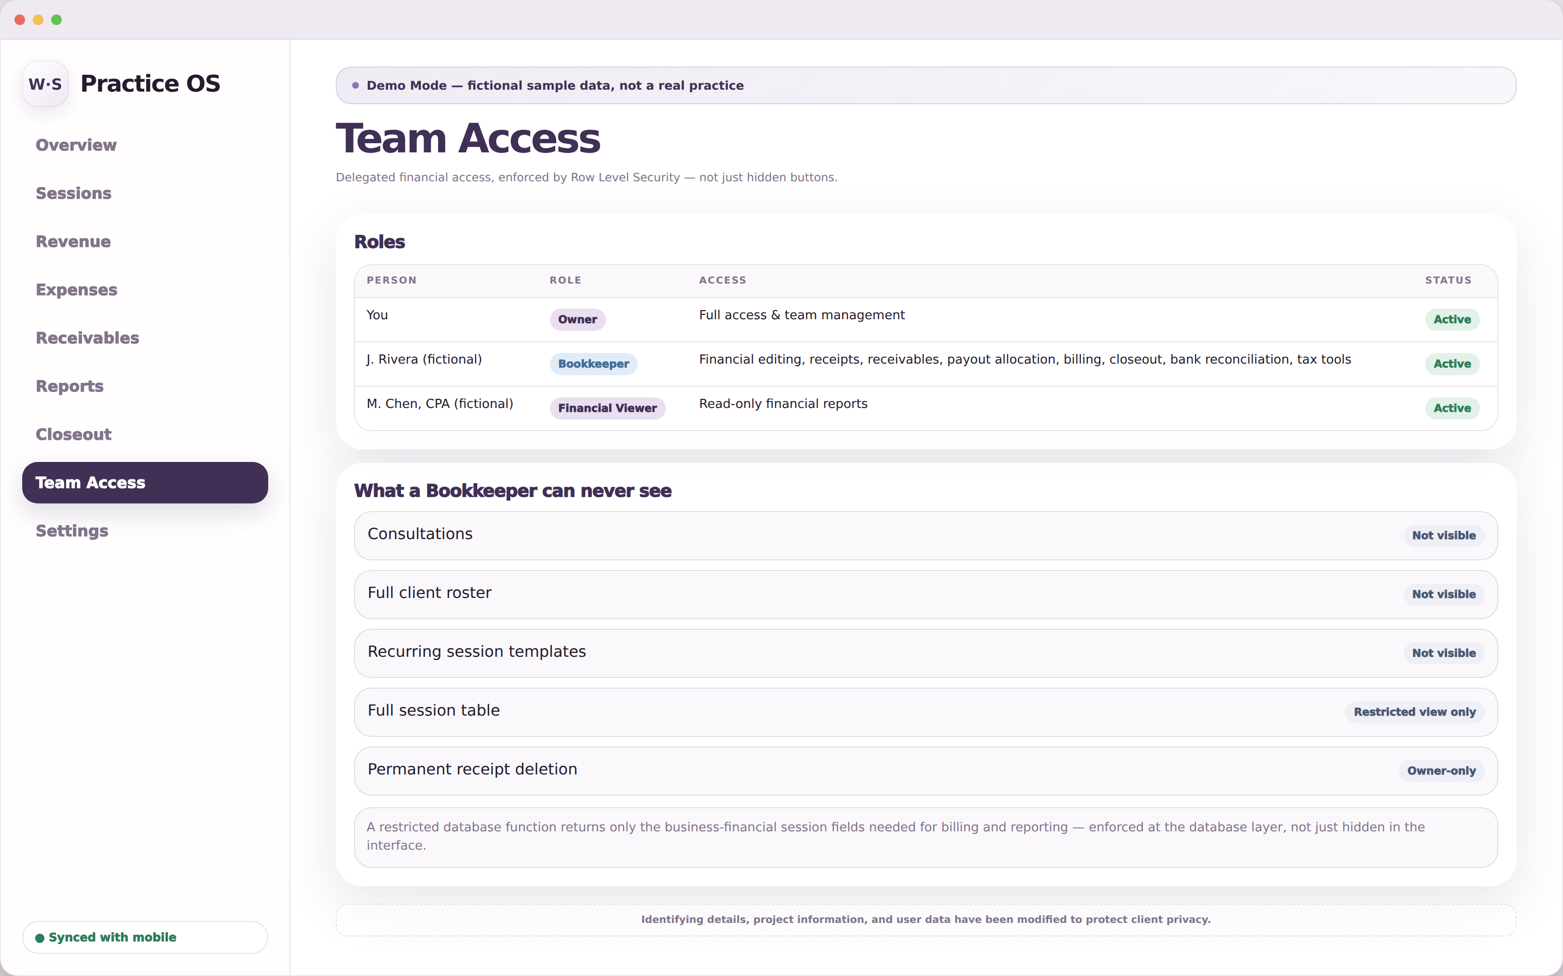Click Not visible badge for Recurring session templates
1563x976 pixels.
[1443, 652]
